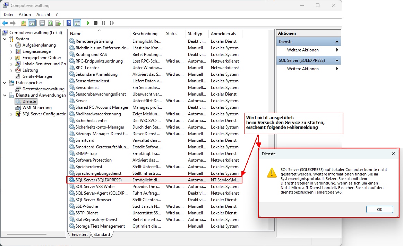Toggle the show/hide action pane icon
The width and height of the screenshot is (403, 246).
pyautogui.click(x=77, y=23)
